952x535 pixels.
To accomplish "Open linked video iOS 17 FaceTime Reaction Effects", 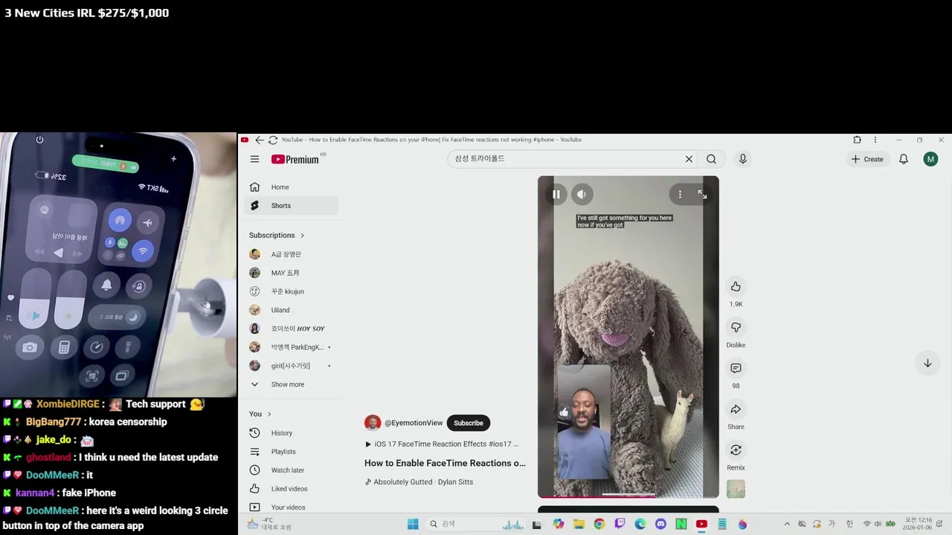I will [x=442, y=444].
